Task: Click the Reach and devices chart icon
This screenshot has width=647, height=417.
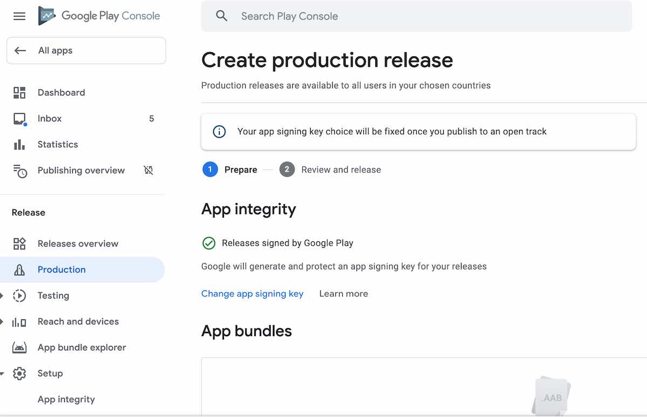Action: 19,322
